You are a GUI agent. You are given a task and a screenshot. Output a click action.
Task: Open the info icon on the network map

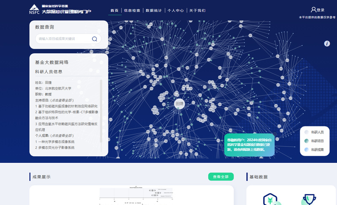(x=327, y=44)
